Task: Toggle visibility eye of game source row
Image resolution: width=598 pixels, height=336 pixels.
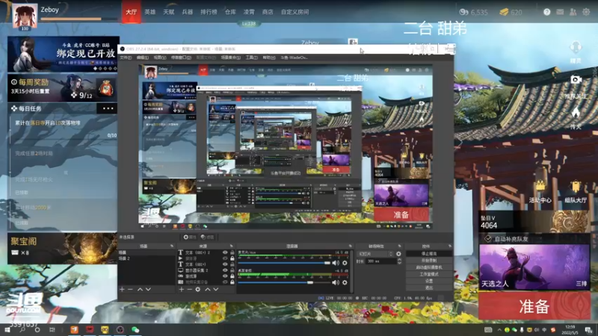Action: 225,276
